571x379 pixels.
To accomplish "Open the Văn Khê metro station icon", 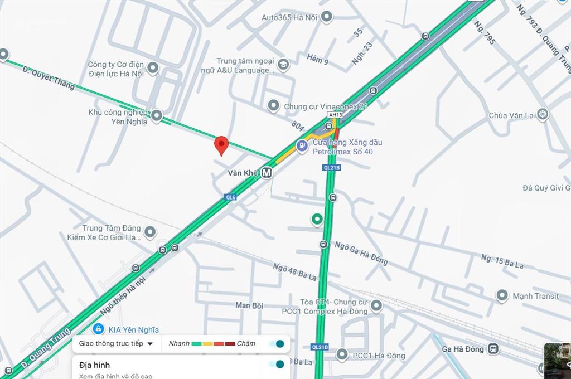I will pyautogui.click(x=267, y=173).
